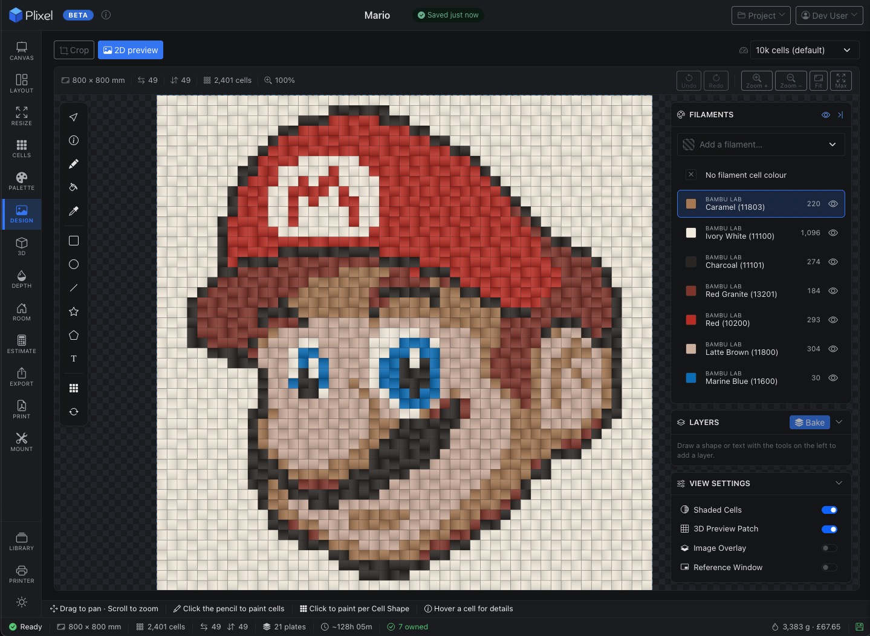Select the rectangle shape tool

pyautogui.click(x=74, y=241)
